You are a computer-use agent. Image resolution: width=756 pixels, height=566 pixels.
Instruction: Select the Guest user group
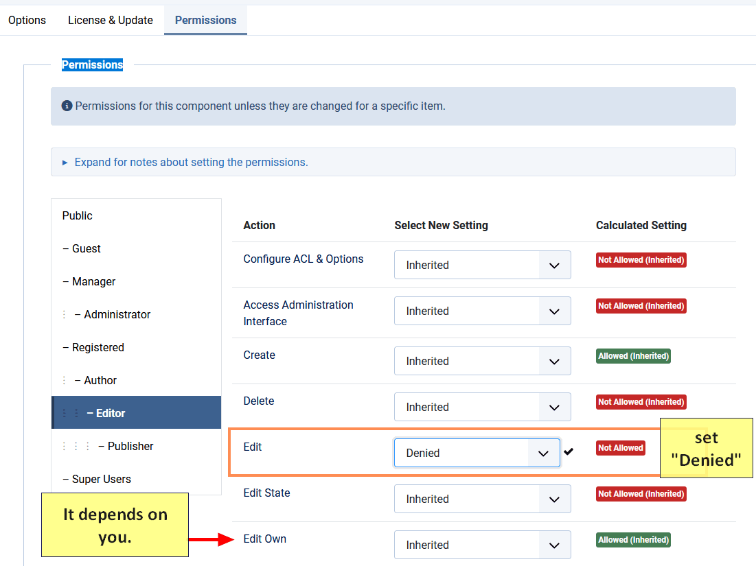[87, 248]
